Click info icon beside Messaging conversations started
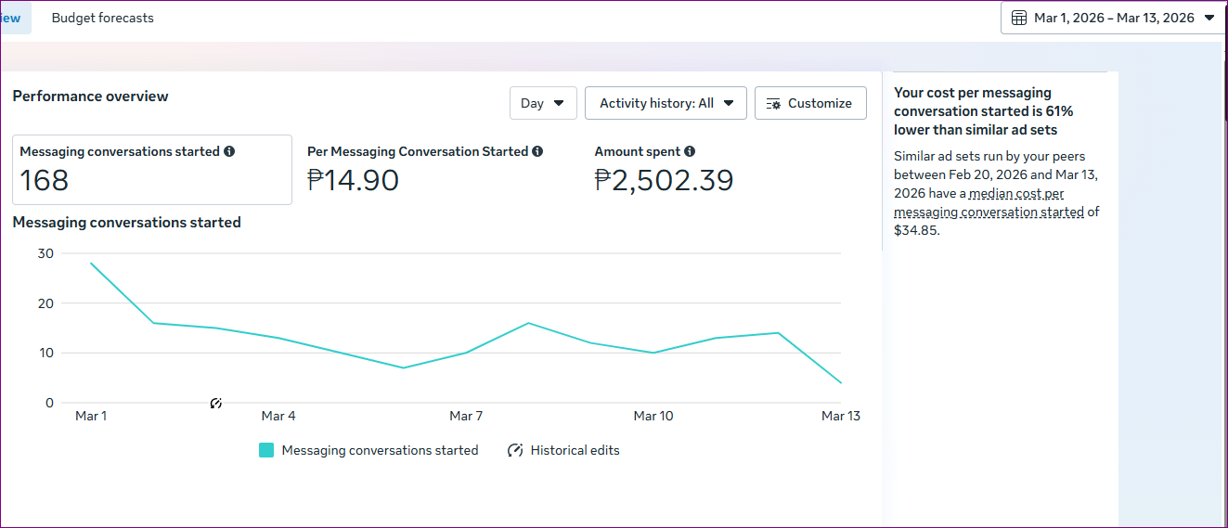 pyautogui.click(x=229, y=151)
